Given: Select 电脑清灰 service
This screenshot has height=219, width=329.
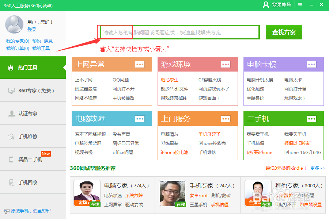Looking at the screenshot, I should coord(170,134).
